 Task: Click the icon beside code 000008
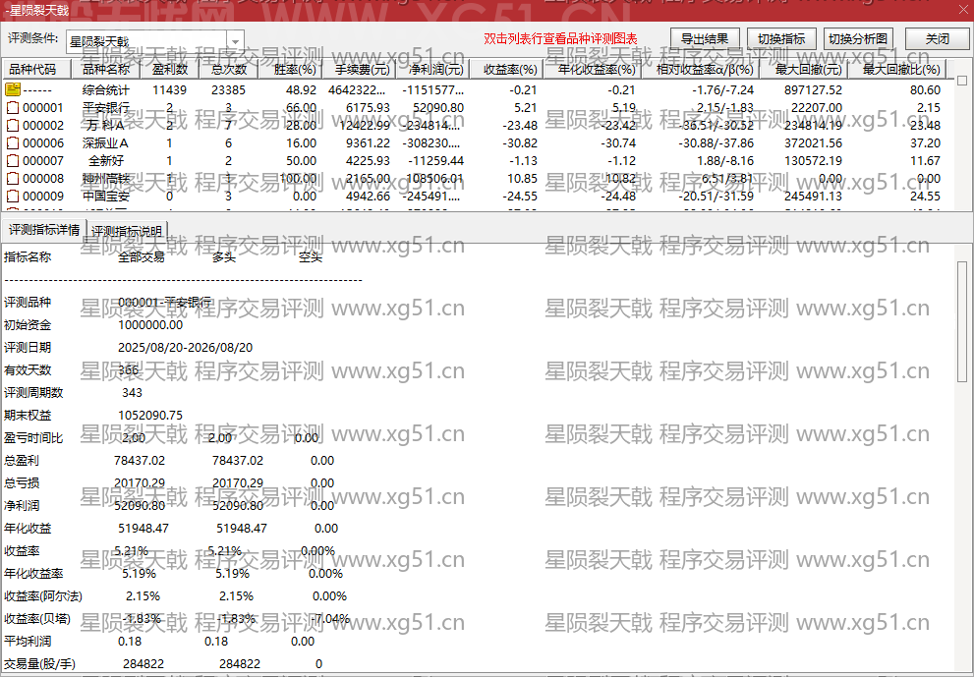point(13,178)
